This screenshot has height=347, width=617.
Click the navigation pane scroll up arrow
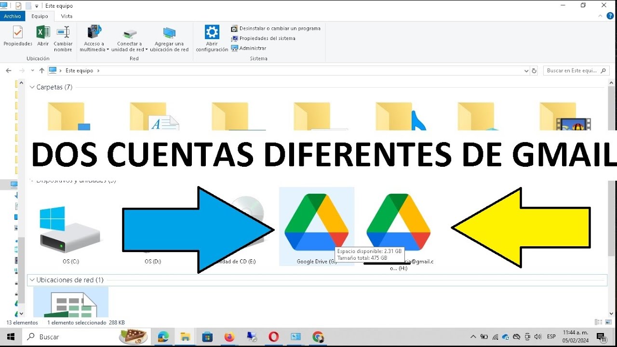21,83
